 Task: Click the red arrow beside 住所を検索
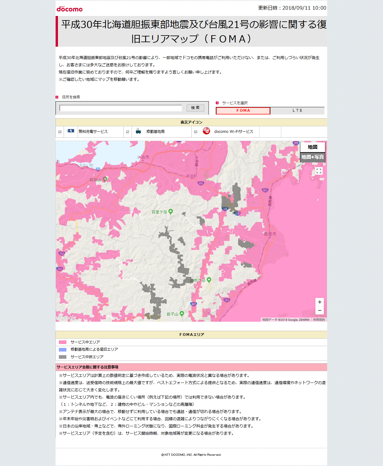(x=57, y=97)
